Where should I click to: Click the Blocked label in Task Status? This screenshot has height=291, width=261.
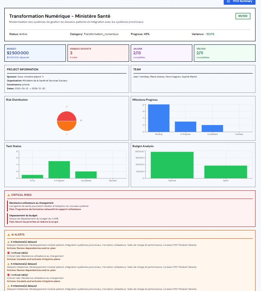[113, 180]
